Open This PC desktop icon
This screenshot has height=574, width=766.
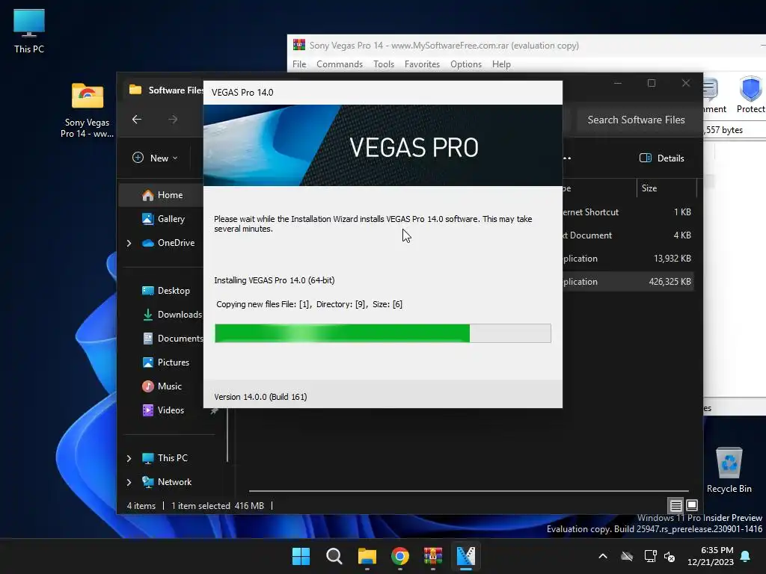point(29,31)
